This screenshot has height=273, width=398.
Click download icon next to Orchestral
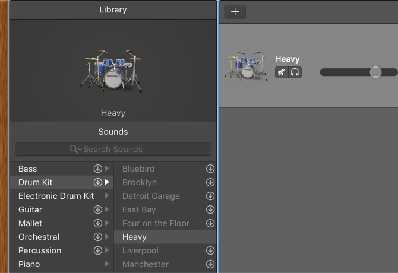click(x=97, y=237)
